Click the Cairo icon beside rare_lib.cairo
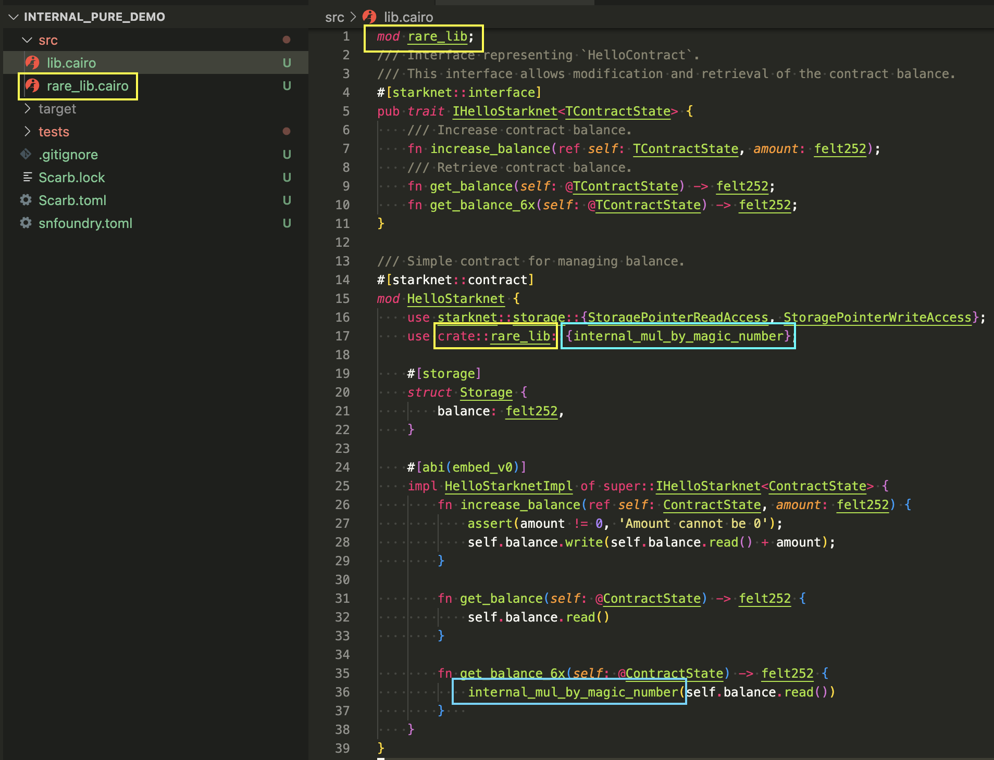The width and height of the screenshot is (994, 760). (33, 86)
